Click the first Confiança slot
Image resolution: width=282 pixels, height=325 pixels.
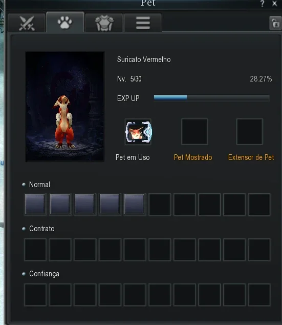35,295
